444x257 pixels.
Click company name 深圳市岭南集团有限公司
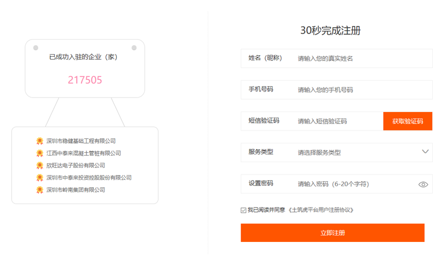(75, 190)
